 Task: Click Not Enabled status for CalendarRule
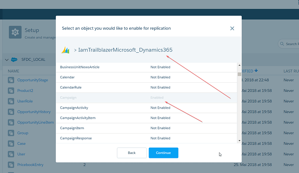160,87
